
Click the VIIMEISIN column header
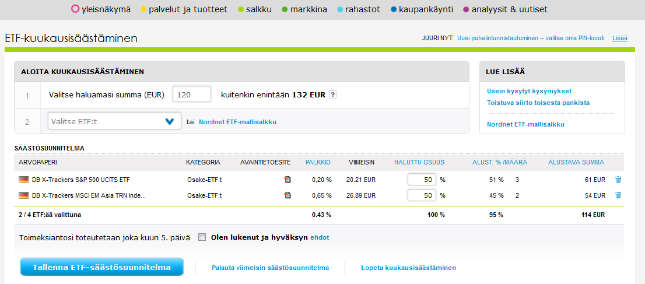click(361, 162)
